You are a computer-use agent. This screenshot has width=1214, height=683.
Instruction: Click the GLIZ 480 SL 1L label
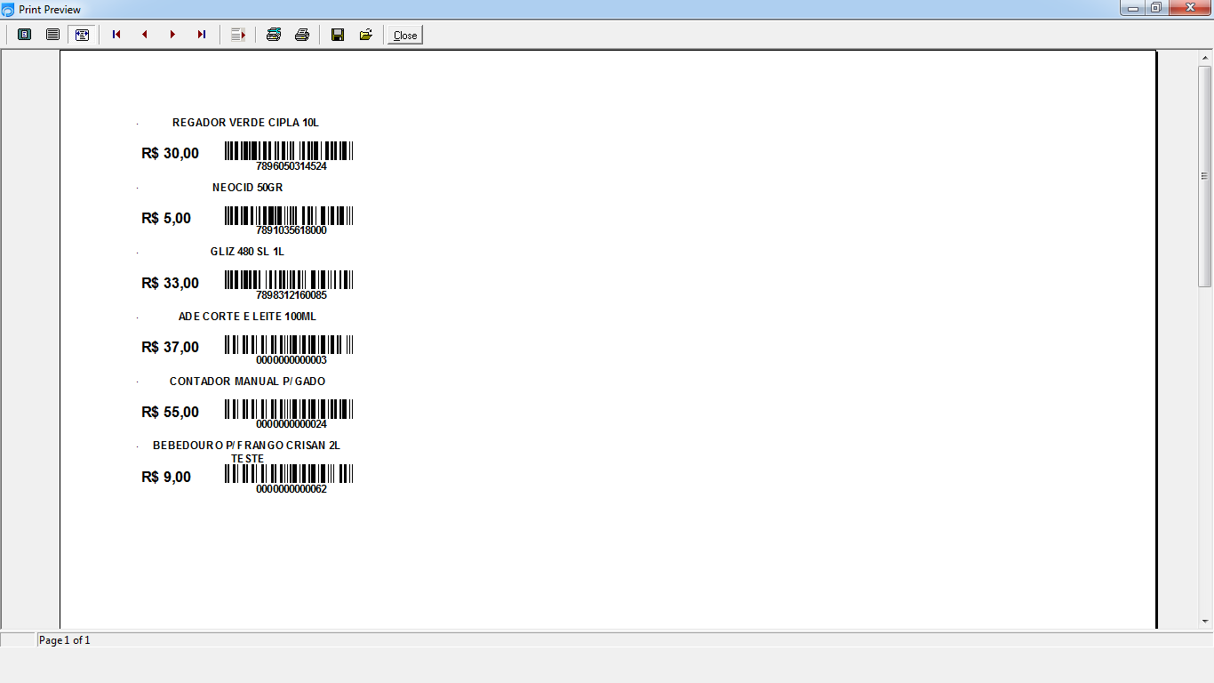point(247,252)
